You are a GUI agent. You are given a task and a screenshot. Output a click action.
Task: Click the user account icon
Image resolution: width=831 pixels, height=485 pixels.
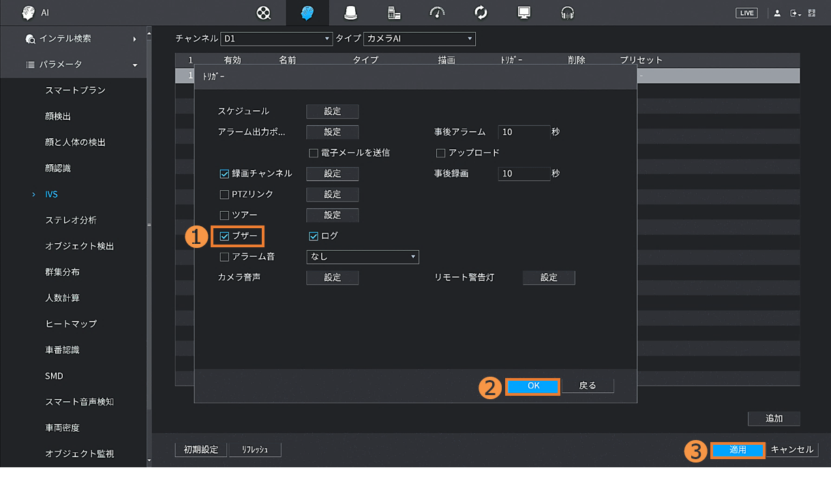click(x=777, y=14)
